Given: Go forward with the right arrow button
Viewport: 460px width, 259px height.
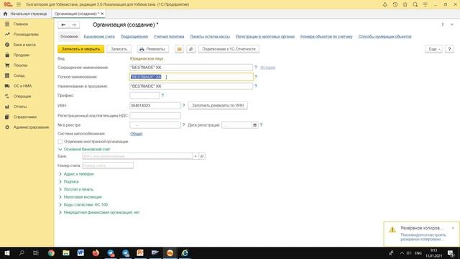Looking at the screenshot, I should click(x=74, y=25).
